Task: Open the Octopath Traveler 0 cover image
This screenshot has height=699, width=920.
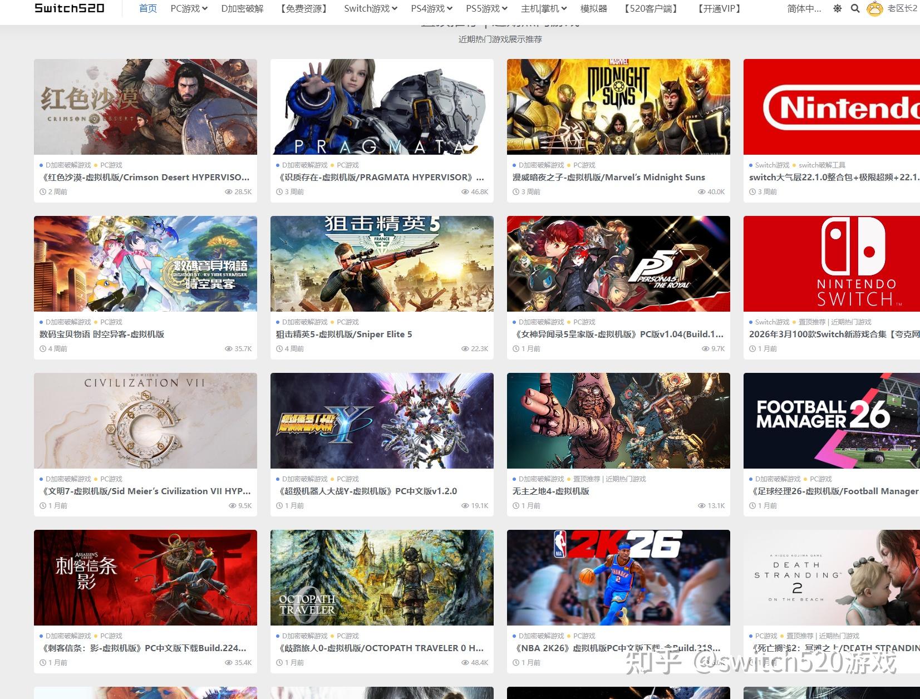Action: (x=382, y=578)
